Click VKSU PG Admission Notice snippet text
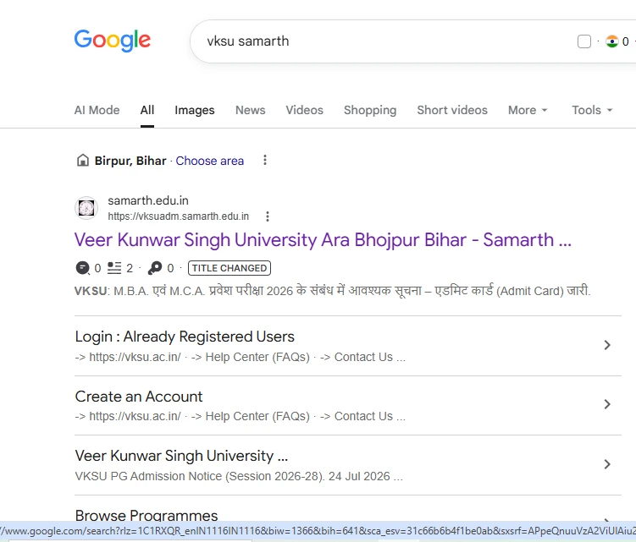Image resolution: width=636 pixels, height=542 pixels. [x=239, y=476]
